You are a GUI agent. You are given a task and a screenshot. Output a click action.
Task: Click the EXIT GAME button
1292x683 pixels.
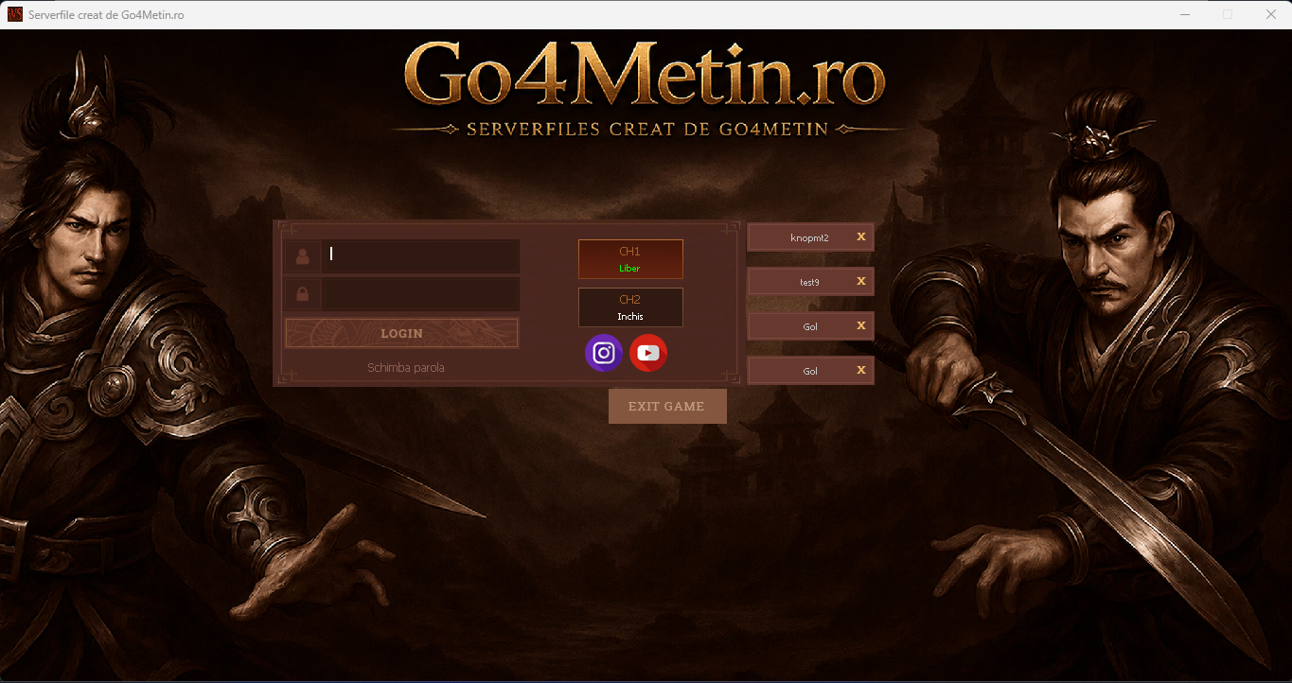point(667,406)
